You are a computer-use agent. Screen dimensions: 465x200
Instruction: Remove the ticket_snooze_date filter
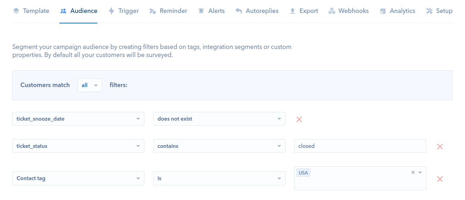click(x=299, y=119)
